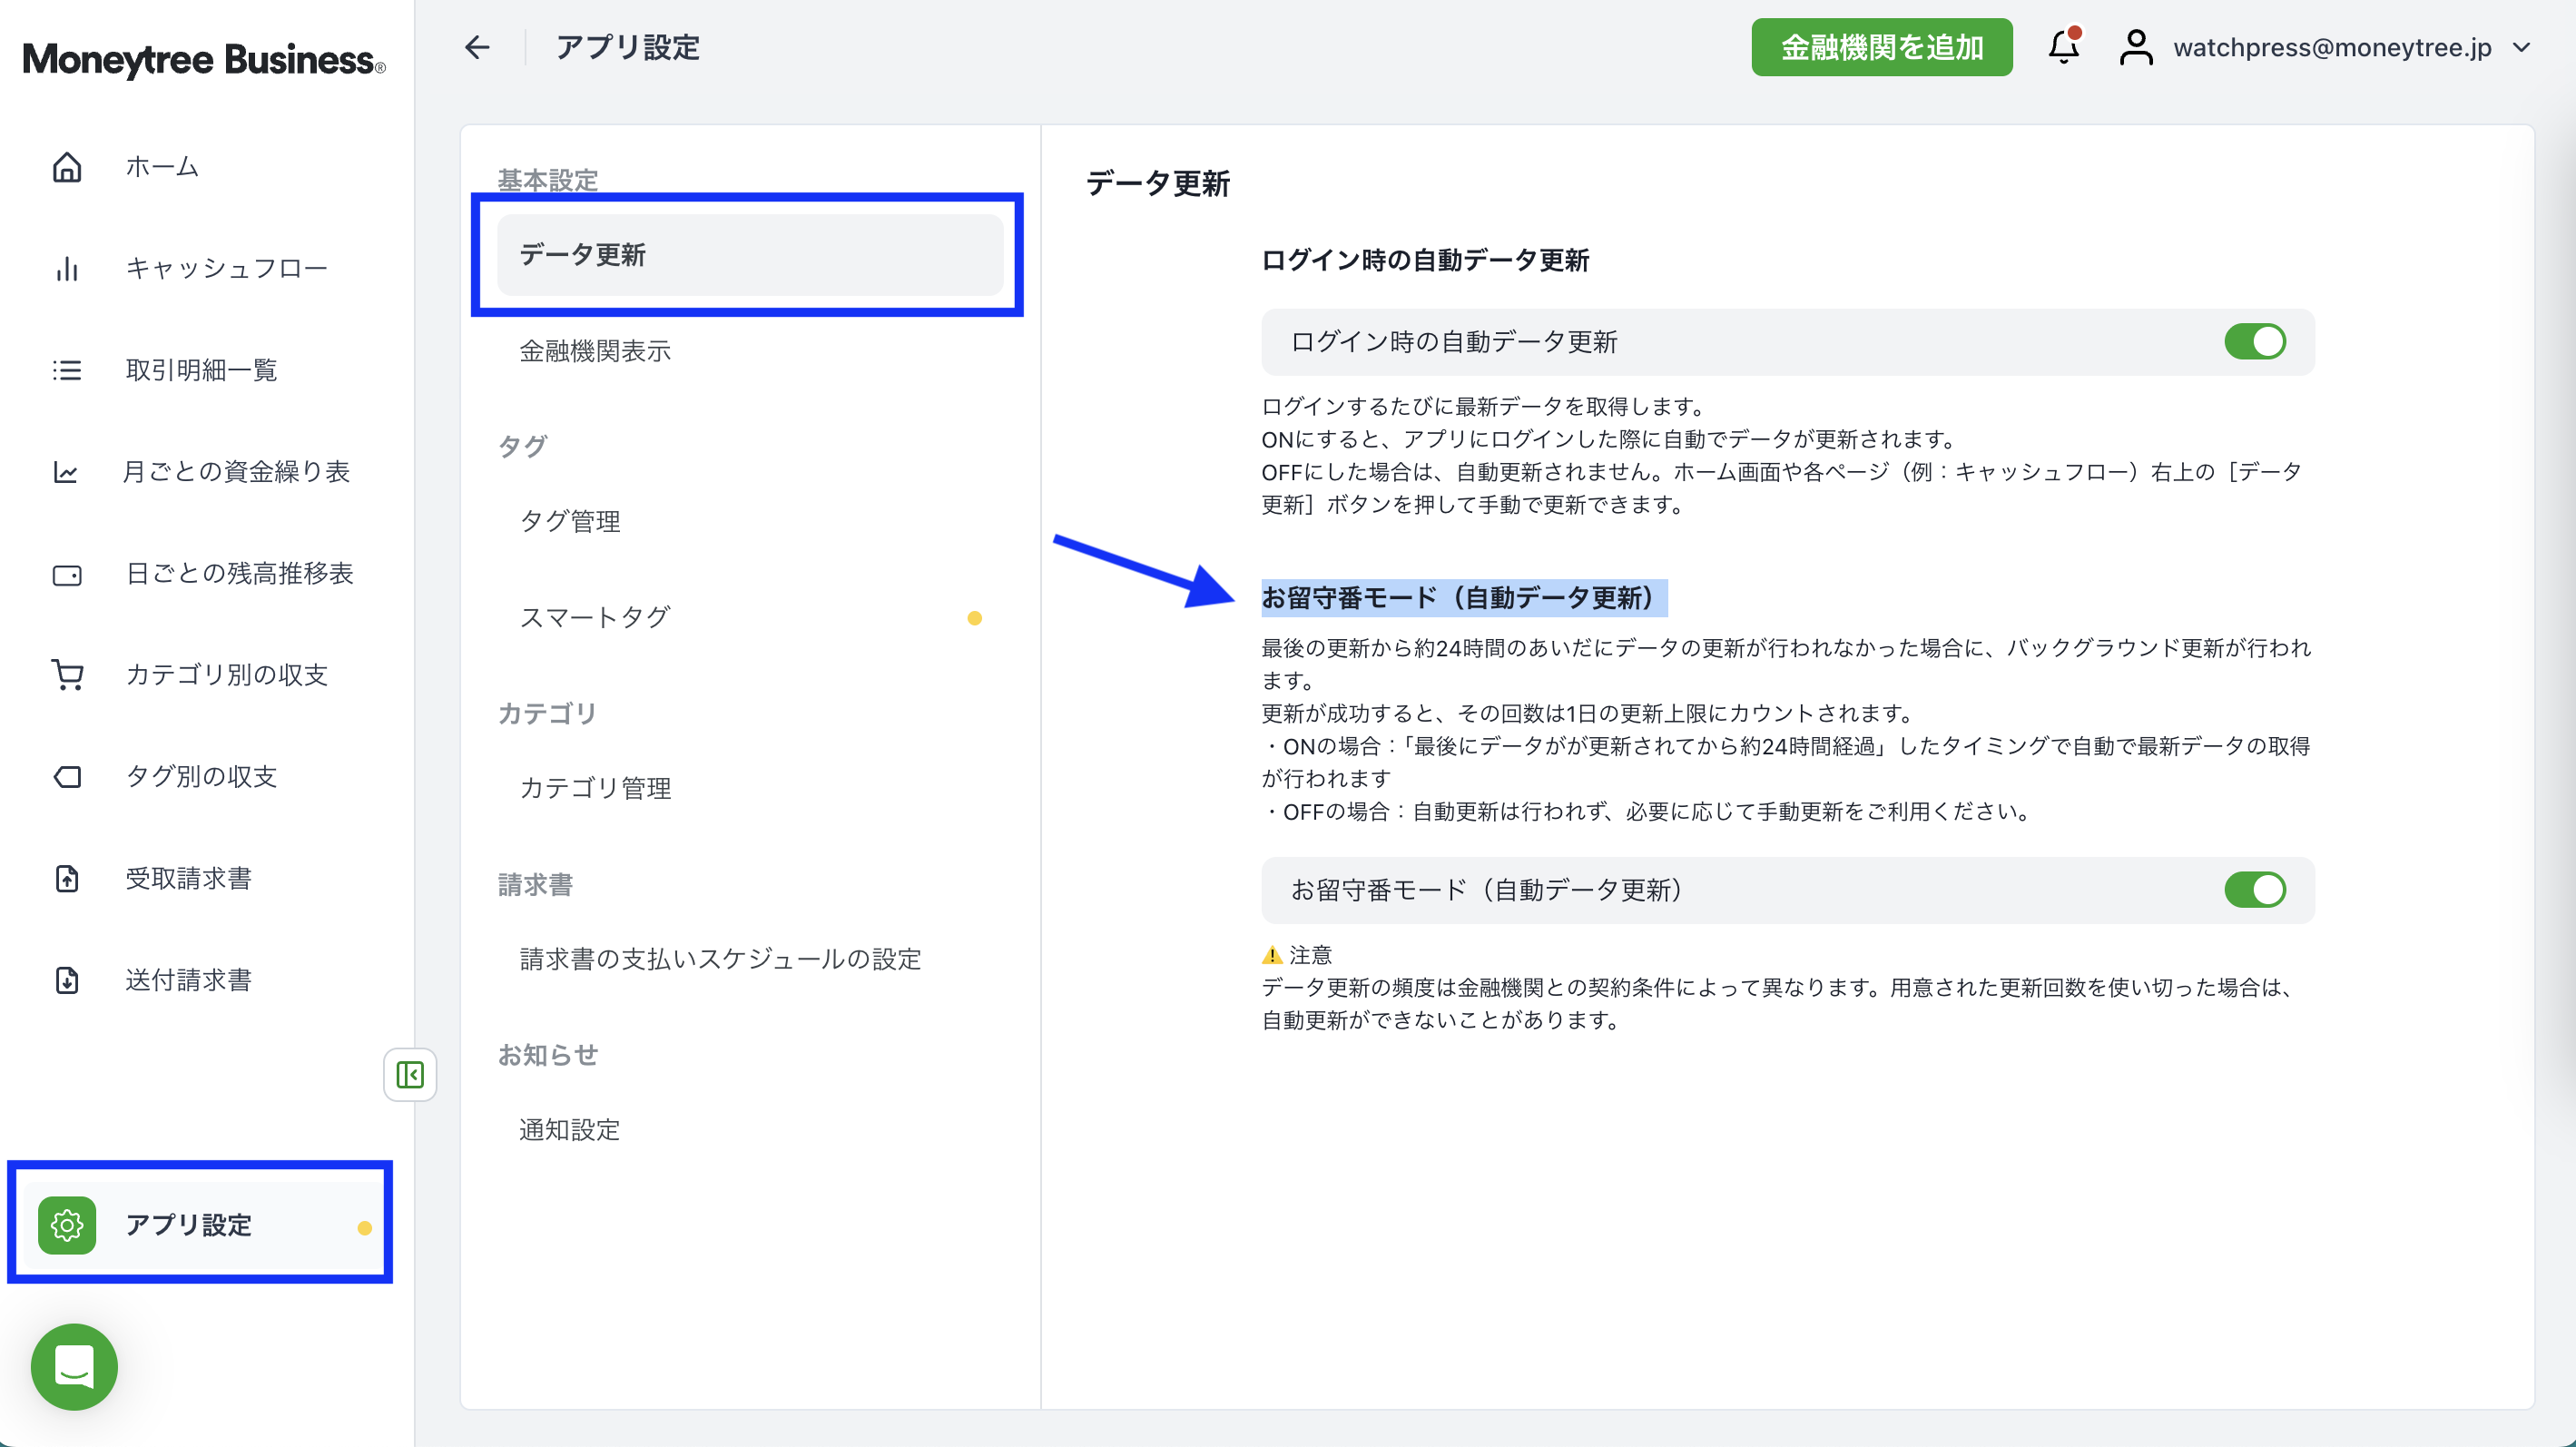2576x1447 pixels.
Task: Open the Cashflow (キャッシュフロー) bar chart icon
Action: pyautogui.click(x=67, y=268)
